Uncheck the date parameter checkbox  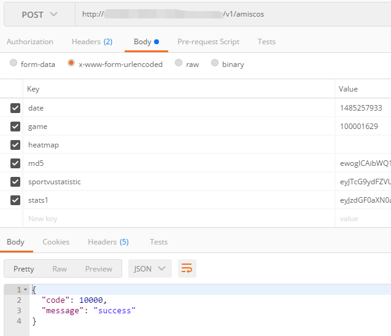15,108
